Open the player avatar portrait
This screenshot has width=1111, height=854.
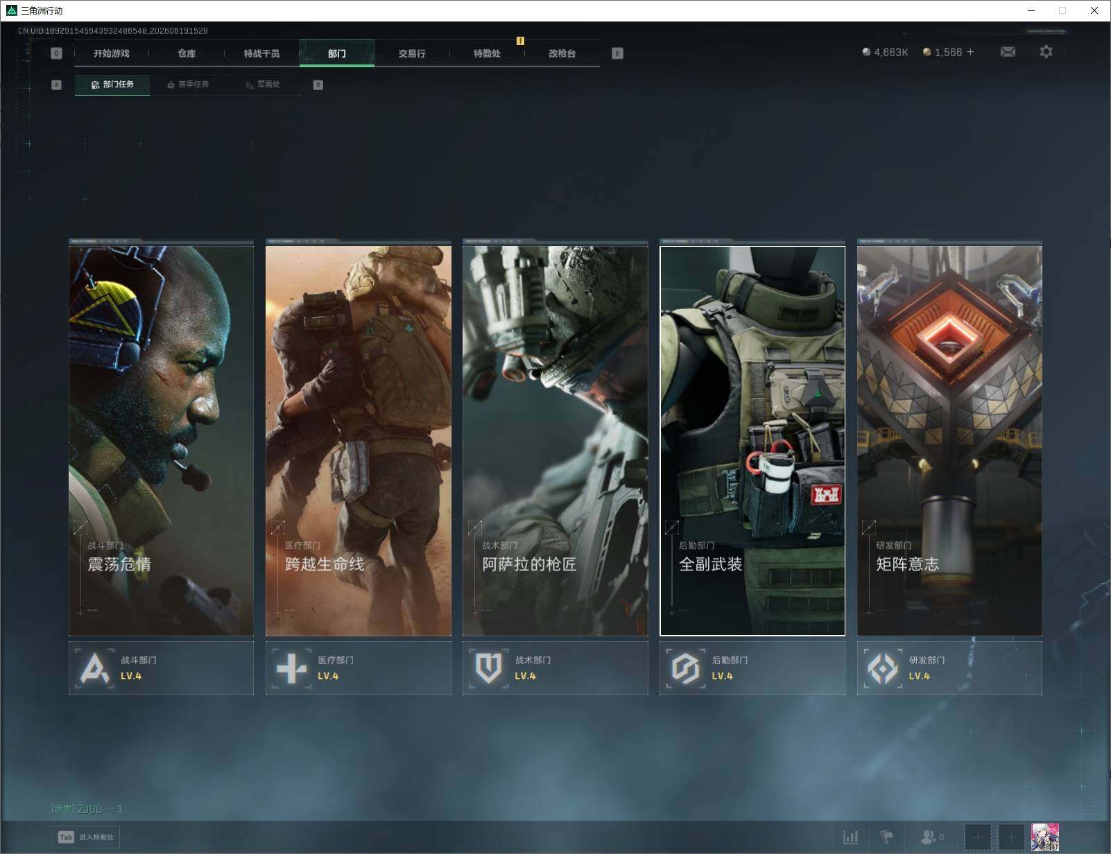click(1045, 837)
